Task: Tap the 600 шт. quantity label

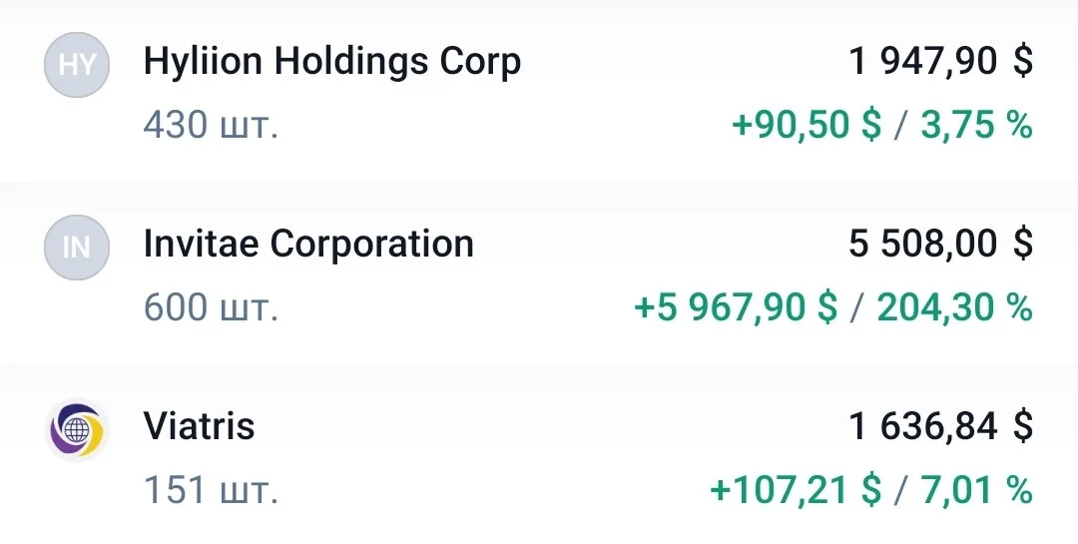Action: [x=211, y=307]
